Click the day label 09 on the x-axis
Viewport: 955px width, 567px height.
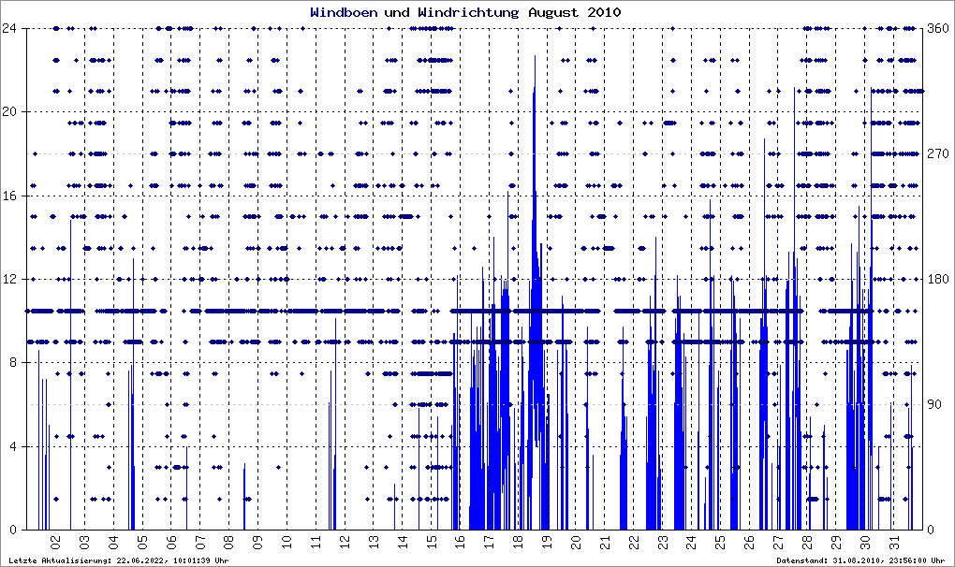[x=258, y=542]
